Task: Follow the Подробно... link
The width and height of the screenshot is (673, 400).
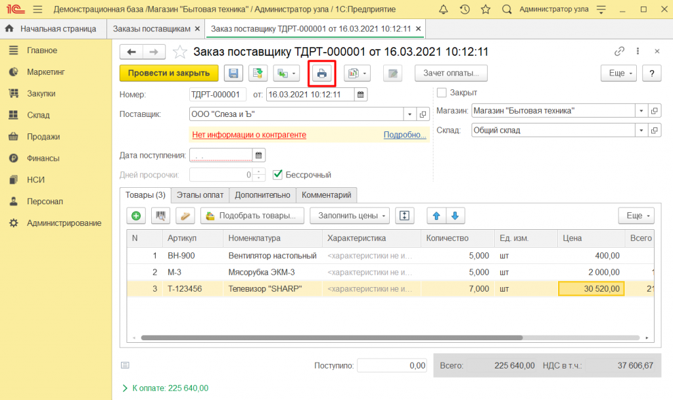Action: click(404, 135)
